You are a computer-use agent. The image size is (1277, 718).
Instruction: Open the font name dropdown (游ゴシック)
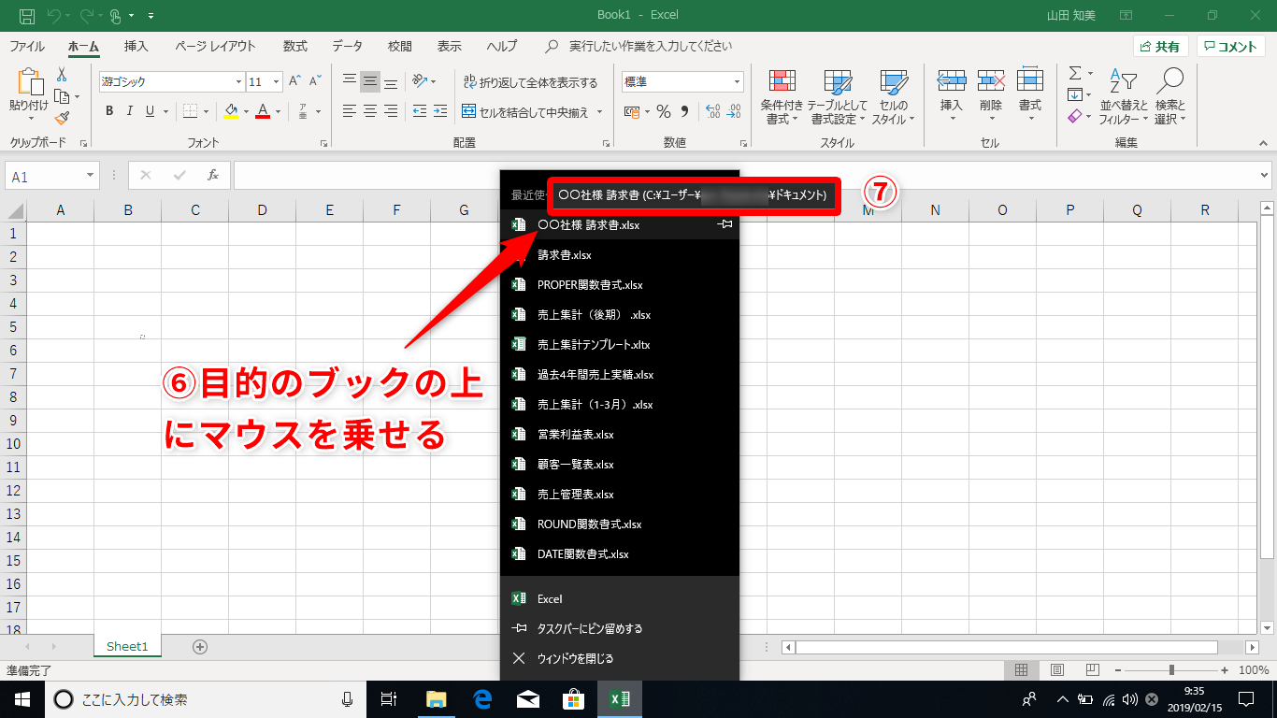238,82
